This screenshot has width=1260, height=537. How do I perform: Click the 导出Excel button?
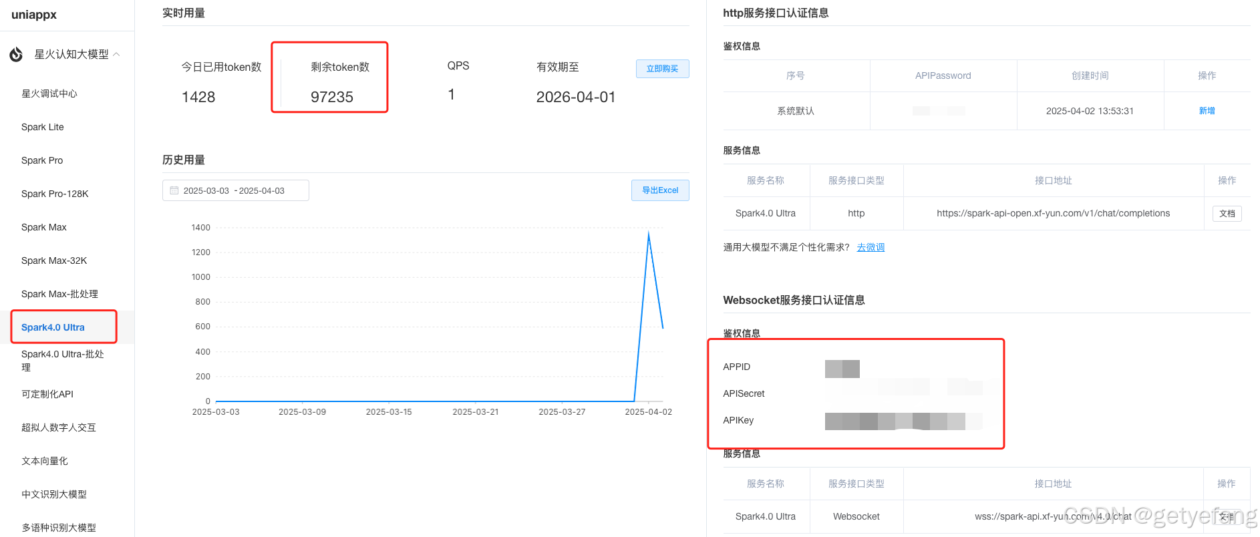[660, 190]
